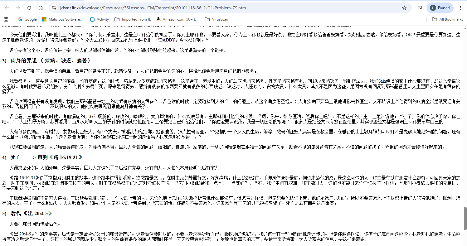Open VirusScan bookmark folder
The width and height of the screenshot is (467, 246).
click(216, 19)
